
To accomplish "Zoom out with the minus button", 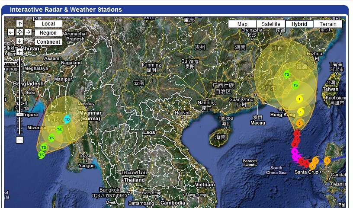I will (19, 140).
